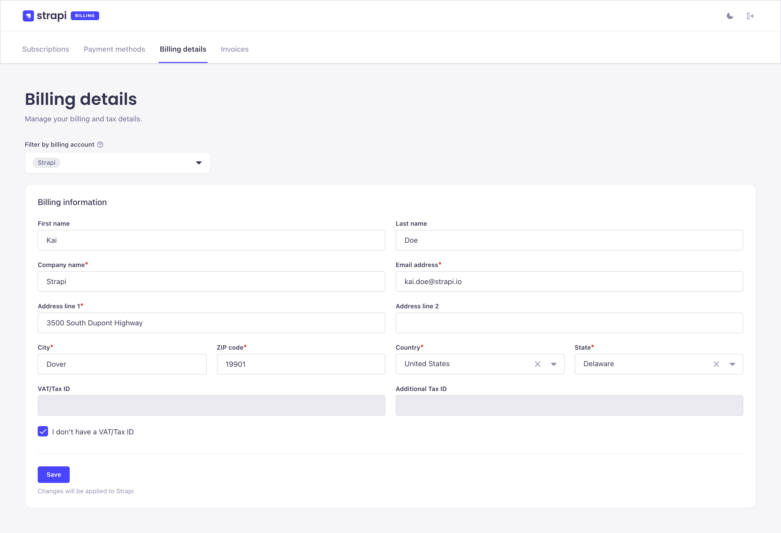Open the Invoices tab
This screenshot has width=781, height=533.
[235, 49]
